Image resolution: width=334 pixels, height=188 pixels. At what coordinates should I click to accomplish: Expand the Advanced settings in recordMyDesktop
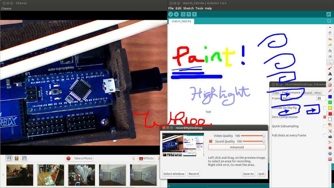(237, 147)
